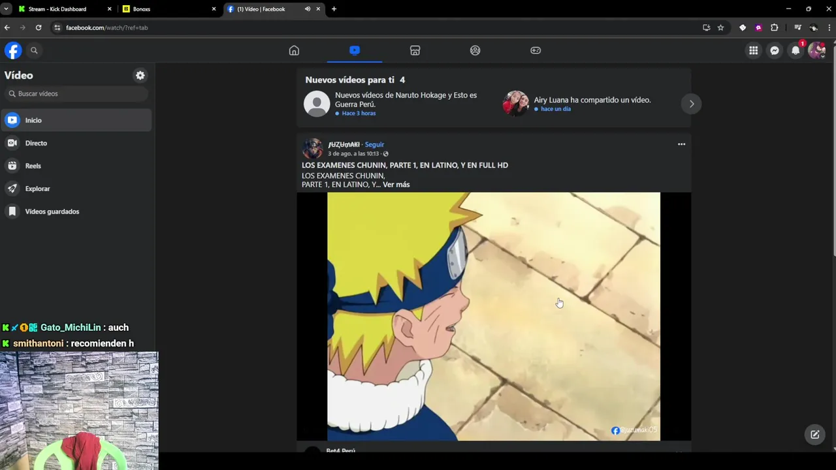Screen dimensions: 836x470
Task: Open Airy Luana's avatar picture
Action: [x=515, y=104]
